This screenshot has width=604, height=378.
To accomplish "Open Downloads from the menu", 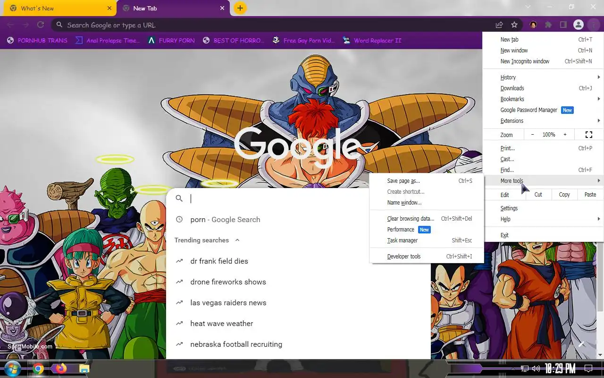I will tap(543, 88).
